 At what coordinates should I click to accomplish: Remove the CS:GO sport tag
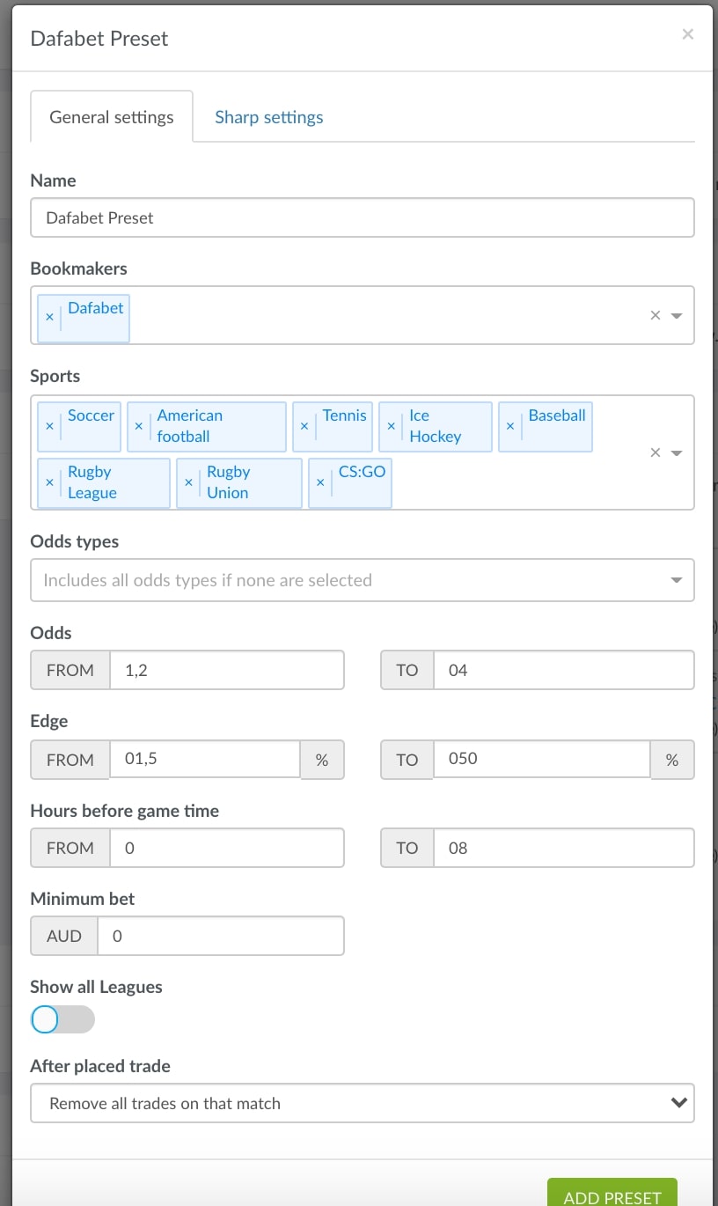point(320,482)
